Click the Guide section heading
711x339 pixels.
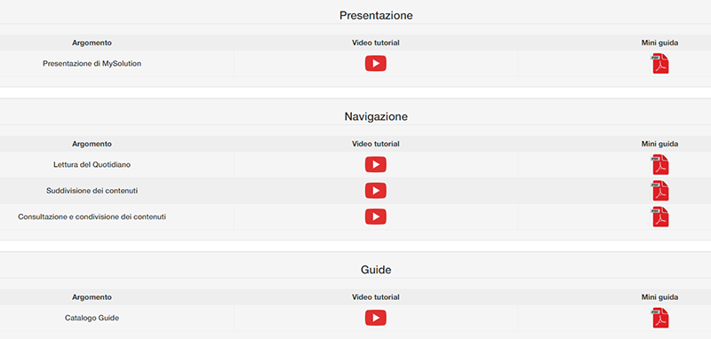[376, 270]
